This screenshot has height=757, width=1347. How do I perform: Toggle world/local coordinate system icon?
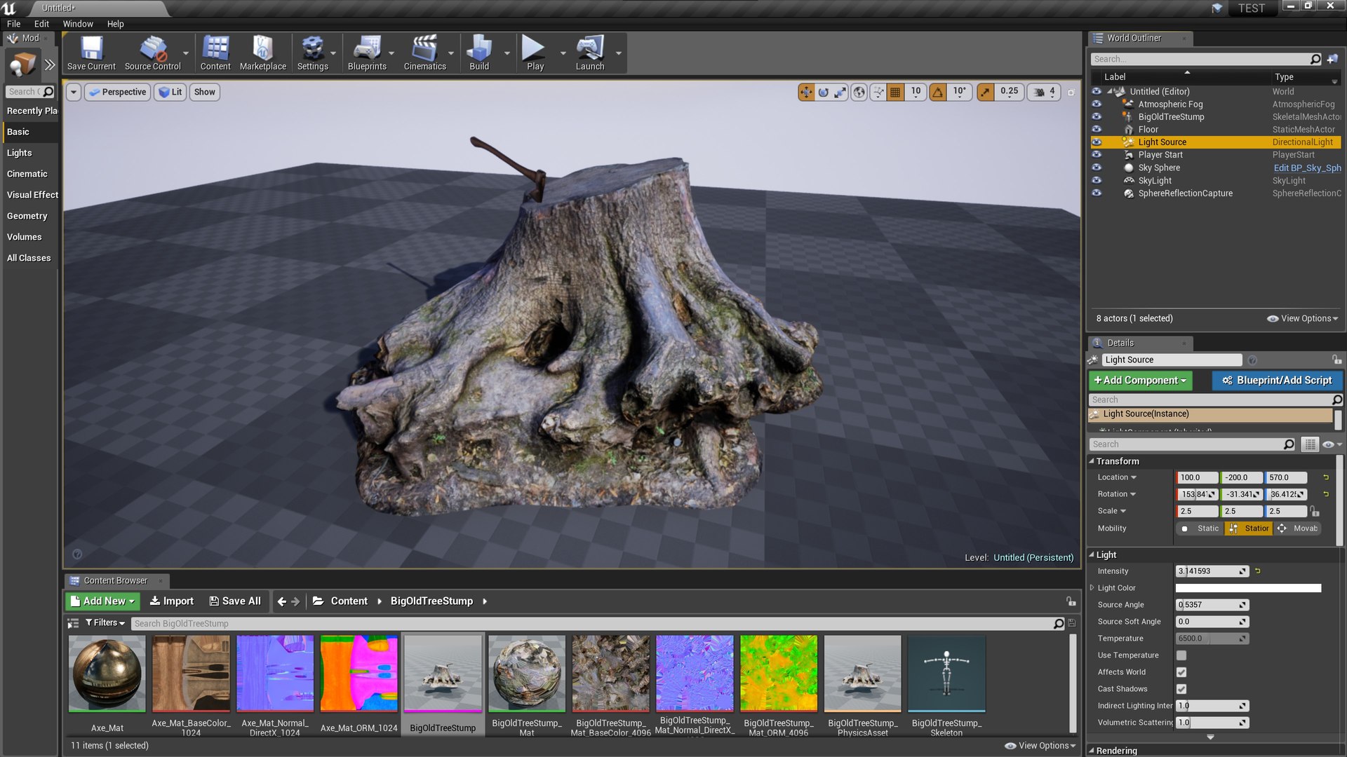[859, 92]
